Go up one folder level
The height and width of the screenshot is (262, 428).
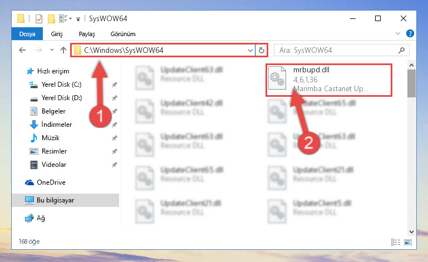[63, 50]
